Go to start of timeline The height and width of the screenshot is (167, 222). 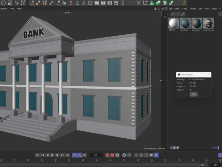tap(37, 155)
